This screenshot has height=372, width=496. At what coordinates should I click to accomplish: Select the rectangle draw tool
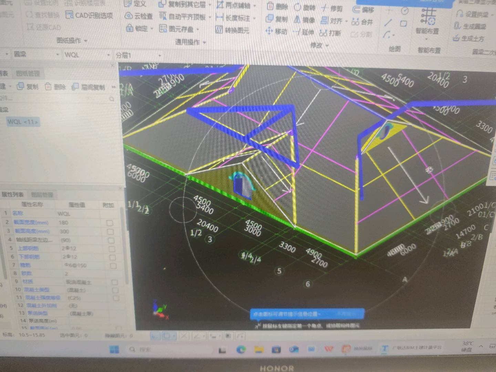(x=403, y=23)
